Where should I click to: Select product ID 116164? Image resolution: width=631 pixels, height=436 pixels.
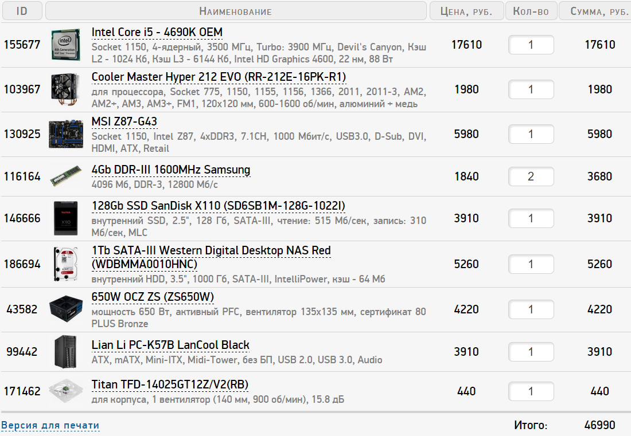click(22, 176)
